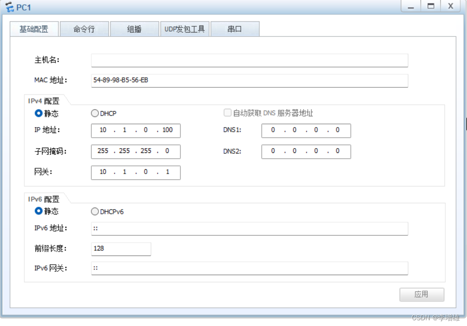Click the 子网掩码 label text
The width and height of the screenshot is (467, 326).
tap(50, 151)
